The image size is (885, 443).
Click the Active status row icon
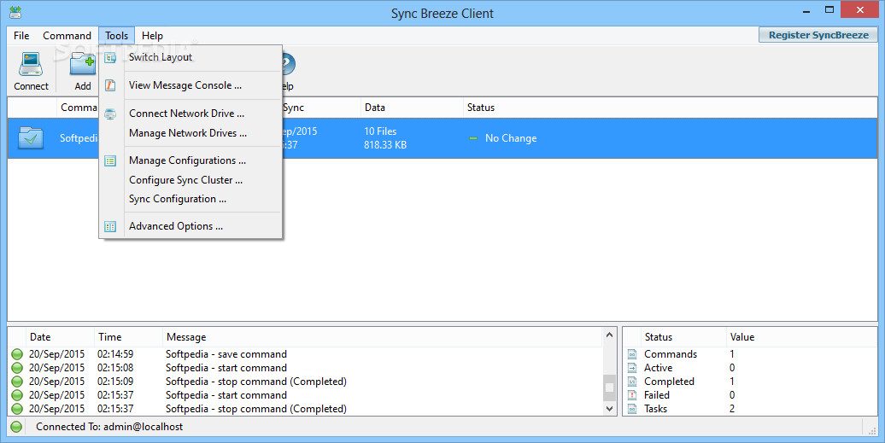tap(632, 368)
